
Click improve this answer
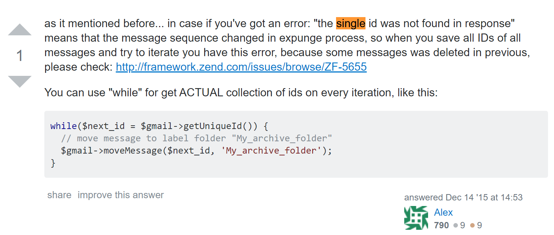click(121, 195)
